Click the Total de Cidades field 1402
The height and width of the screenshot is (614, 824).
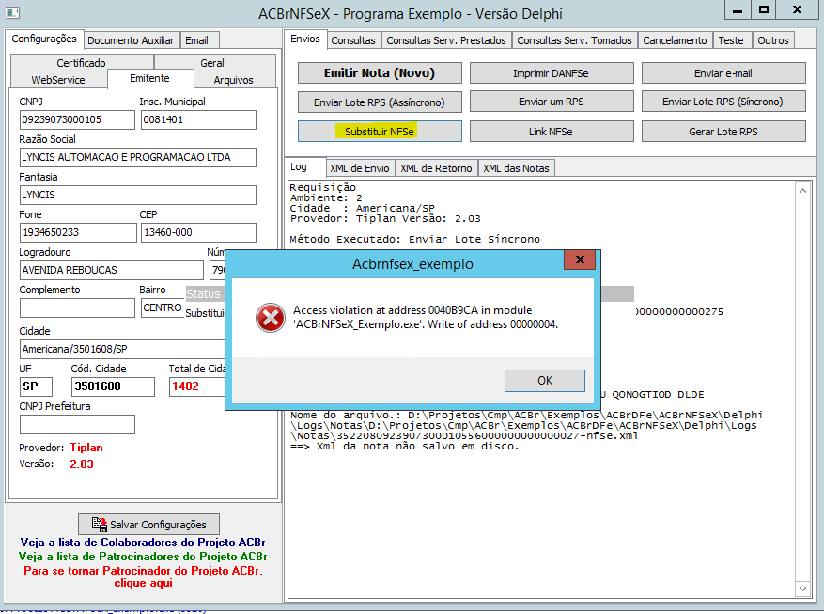(197, 386)
